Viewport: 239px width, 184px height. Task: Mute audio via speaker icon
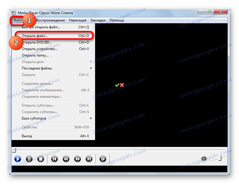[204, 159]
